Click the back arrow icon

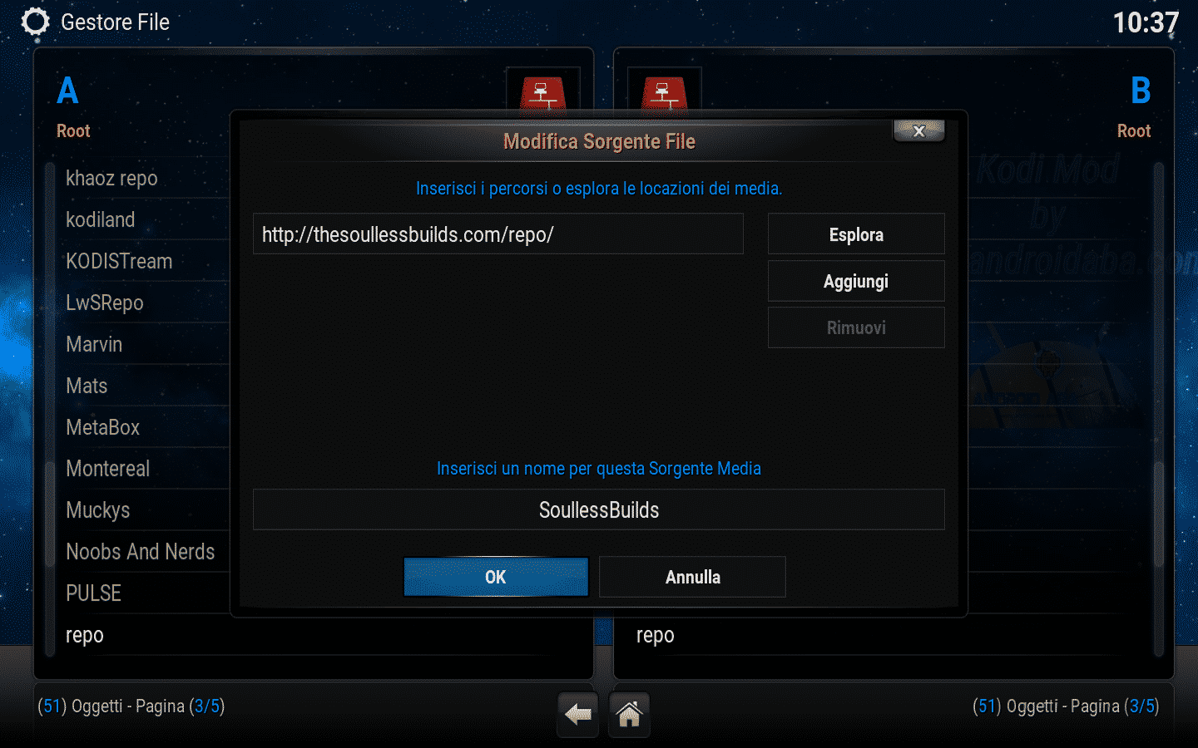click(577, 714)
